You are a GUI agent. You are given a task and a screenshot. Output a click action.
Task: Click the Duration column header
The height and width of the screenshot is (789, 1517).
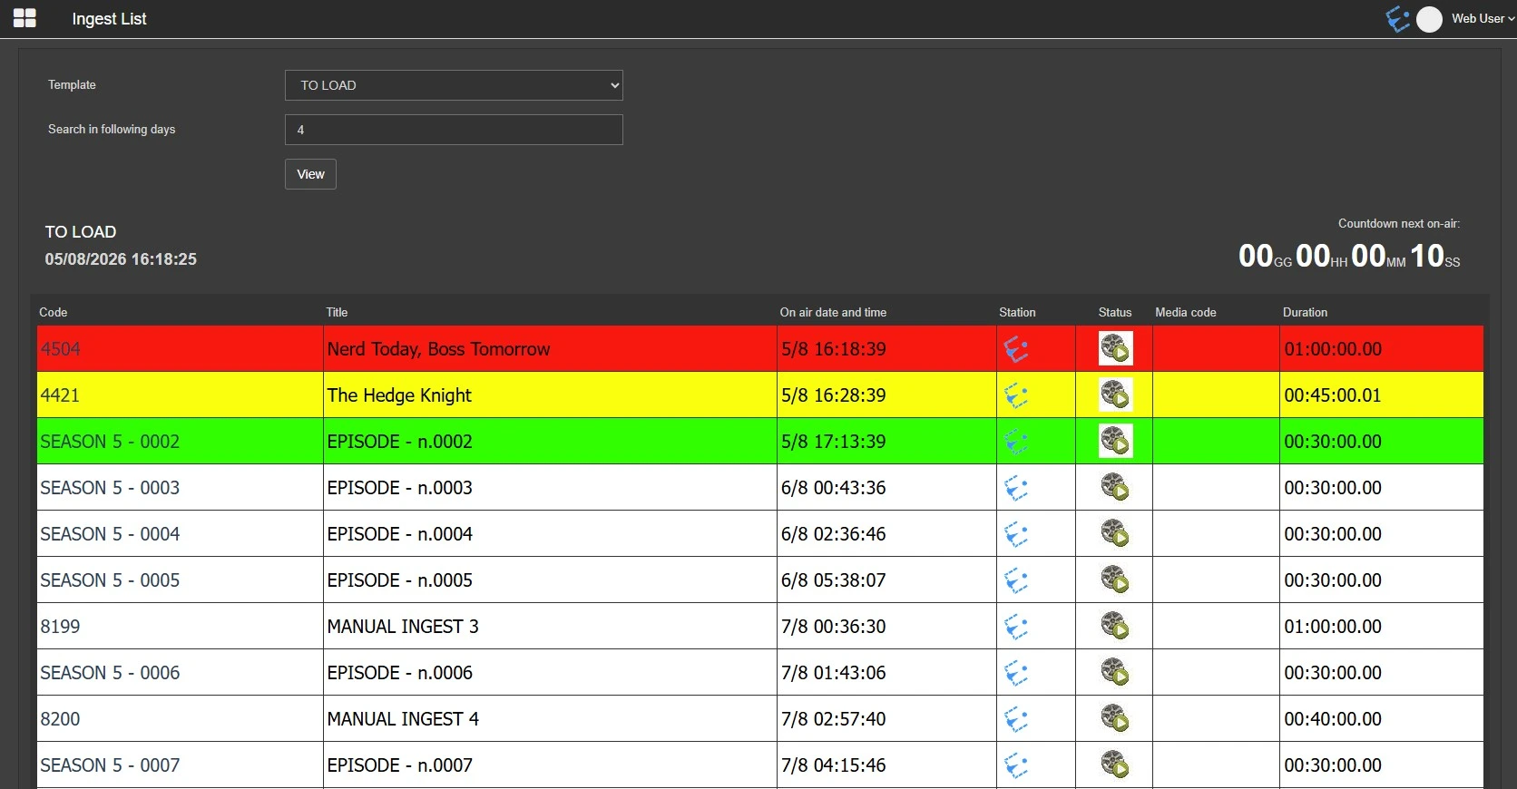[1305, 312]
